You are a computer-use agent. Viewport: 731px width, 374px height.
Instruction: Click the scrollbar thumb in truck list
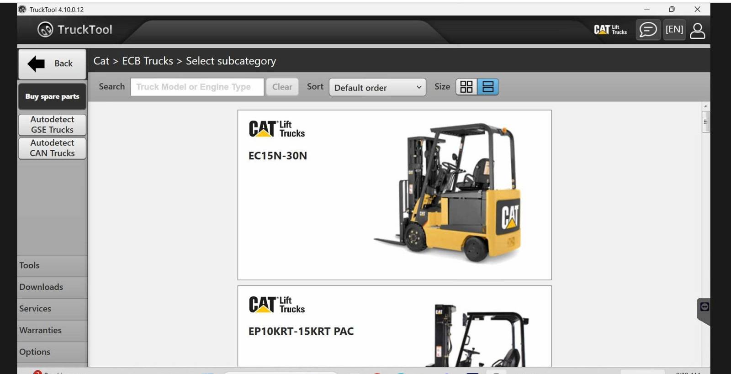pyautogui.click(x=705, y=121)
